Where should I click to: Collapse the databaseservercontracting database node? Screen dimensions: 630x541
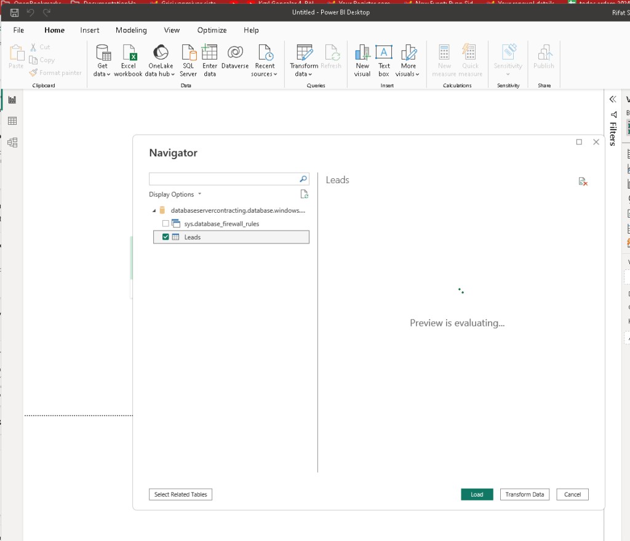tap(154, 211)
